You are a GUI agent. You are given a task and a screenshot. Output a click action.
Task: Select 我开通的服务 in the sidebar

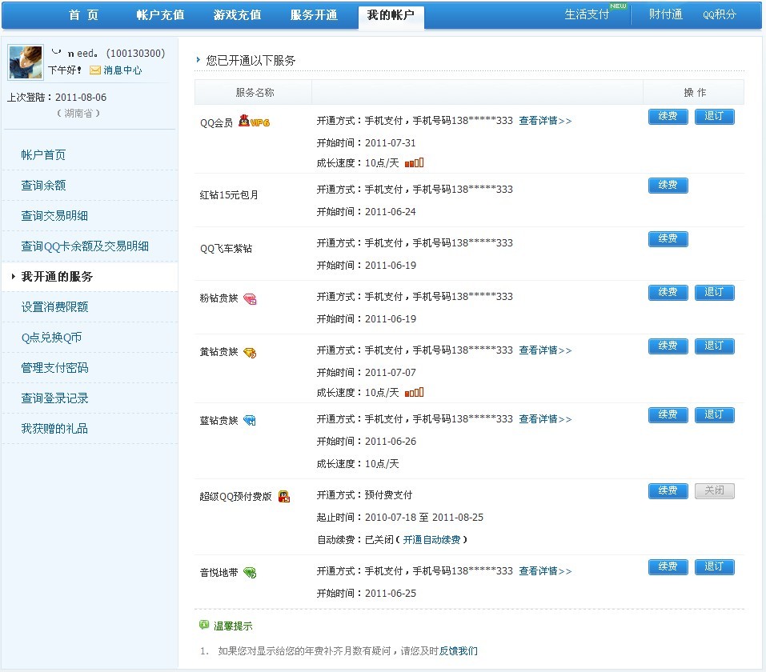click(57, 277)
